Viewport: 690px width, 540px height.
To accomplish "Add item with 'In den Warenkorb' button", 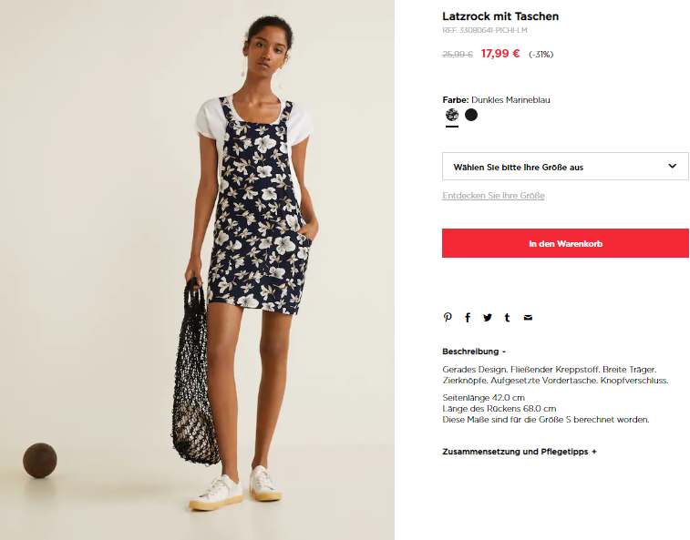I will 565,243.
